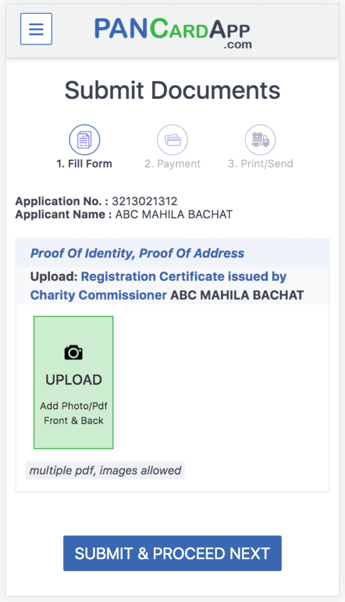Viewport: 345px width, 602px height.
Task: Open the 1. Fill Form step label
Action: click(85, 164)
